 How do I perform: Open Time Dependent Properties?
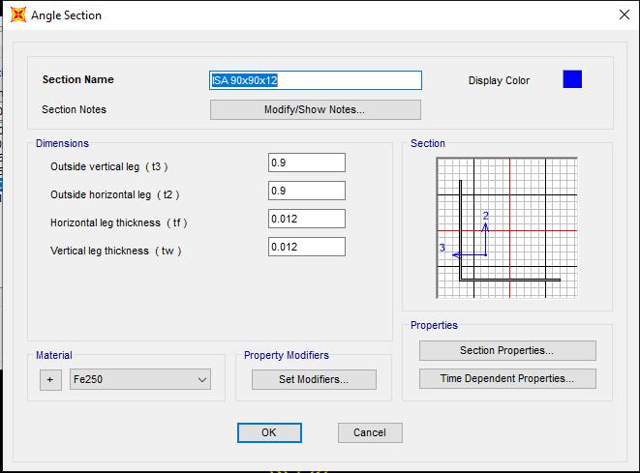coord(507,378)
